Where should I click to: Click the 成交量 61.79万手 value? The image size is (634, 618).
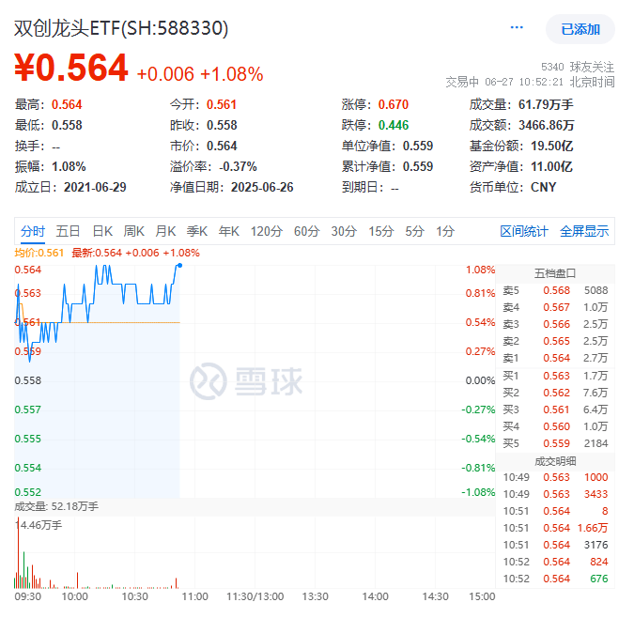coord(546,104)
